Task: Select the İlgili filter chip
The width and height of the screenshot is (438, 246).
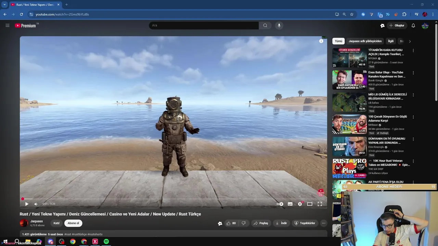Action: coord(390,41)
